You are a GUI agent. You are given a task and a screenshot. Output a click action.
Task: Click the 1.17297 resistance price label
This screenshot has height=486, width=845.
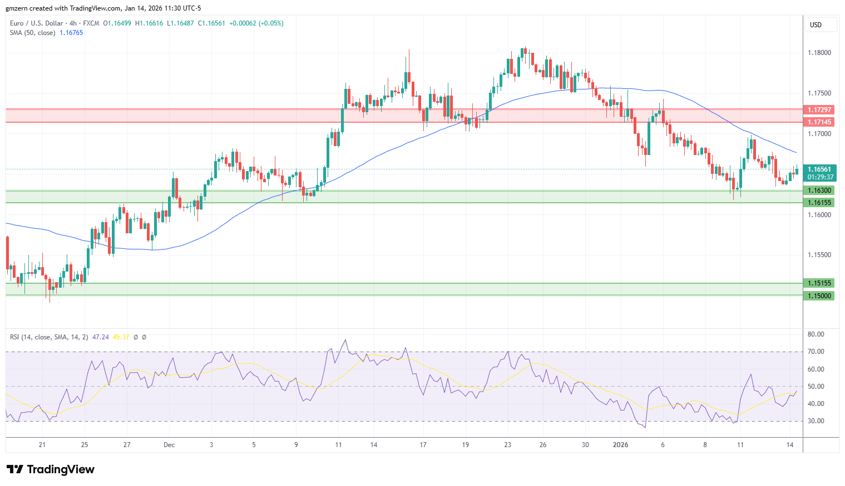(x=819, y=110)
